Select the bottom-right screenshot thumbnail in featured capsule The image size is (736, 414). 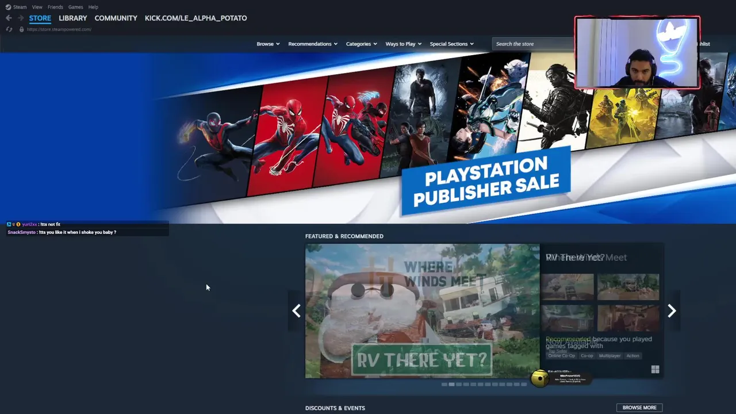628,318
